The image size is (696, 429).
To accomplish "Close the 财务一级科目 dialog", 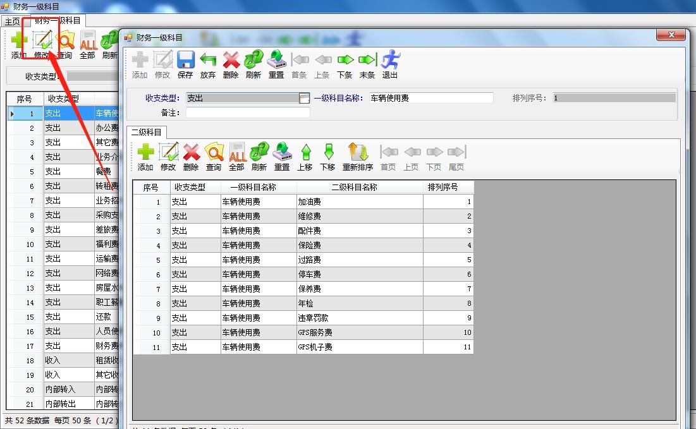I will (x=671, y=35).
